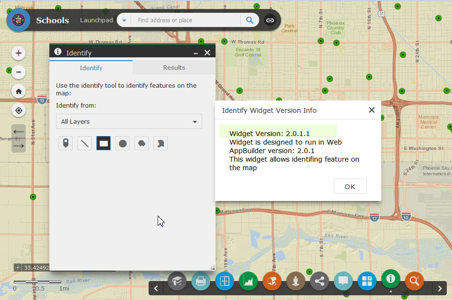The height and width of the screenshot is (300, 452).
Task: Switch to the Results tab
Action: [x=174, y=68]
